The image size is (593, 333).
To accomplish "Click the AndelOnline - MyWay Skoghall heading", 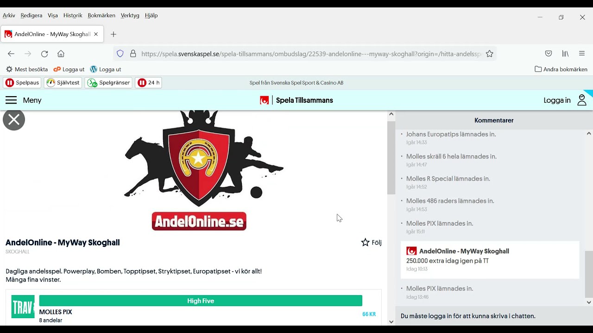I will (x=63, y=242).
